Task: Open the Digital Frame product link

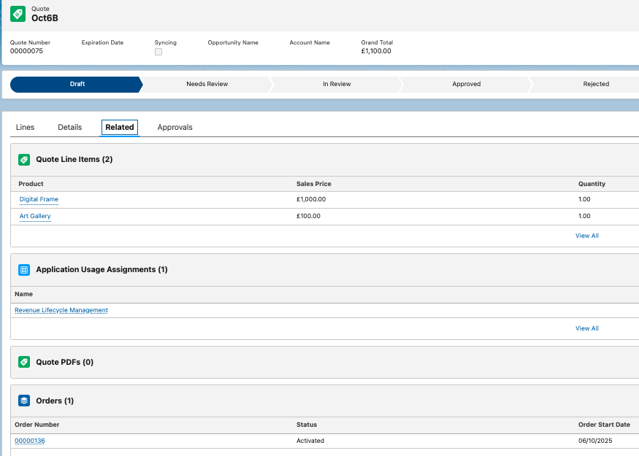Action: (x=39, y=199)
